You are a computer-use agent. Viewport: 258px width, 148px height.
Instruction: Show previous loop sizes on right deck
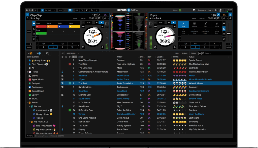179,45
